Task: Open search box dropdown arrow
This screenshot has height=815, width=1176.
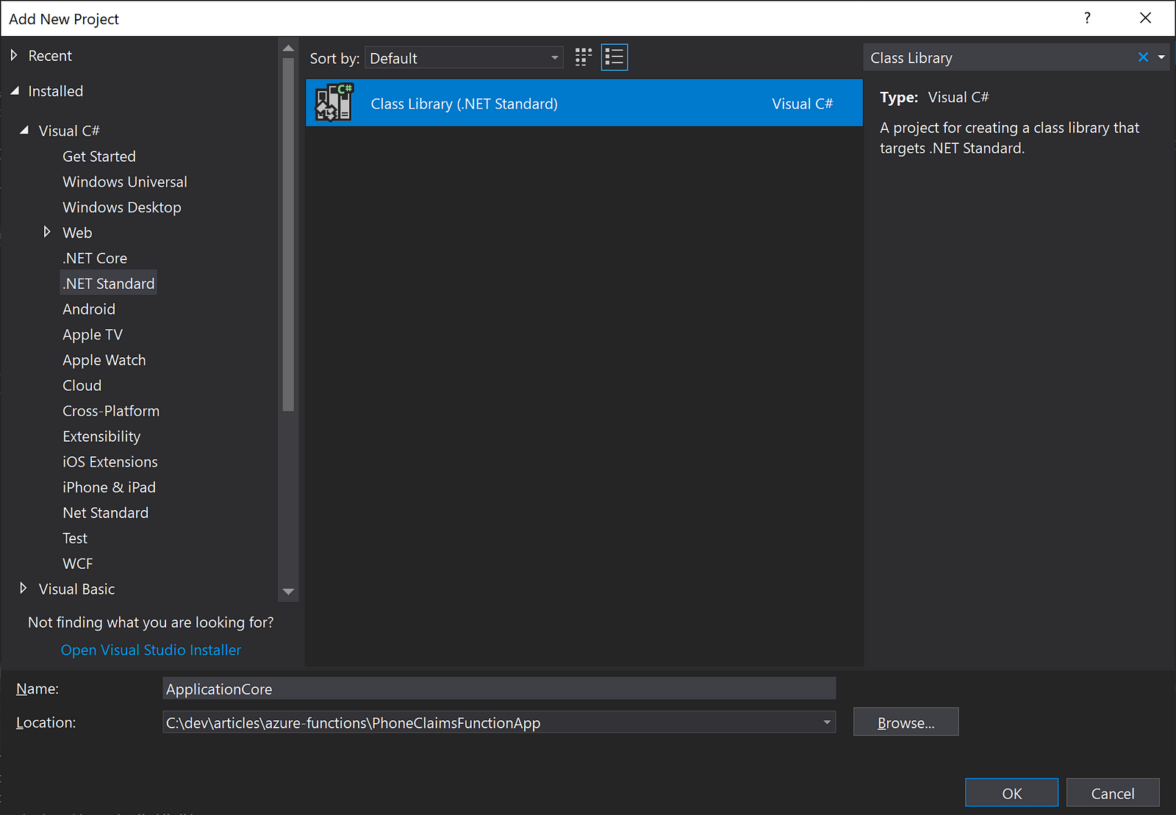Action: coord(1161,57)
